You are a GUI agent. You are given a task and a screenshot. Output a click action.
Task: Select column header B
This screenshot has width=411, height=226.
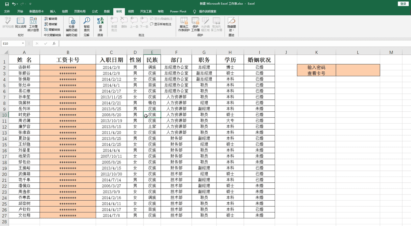(x=68, y=52)
